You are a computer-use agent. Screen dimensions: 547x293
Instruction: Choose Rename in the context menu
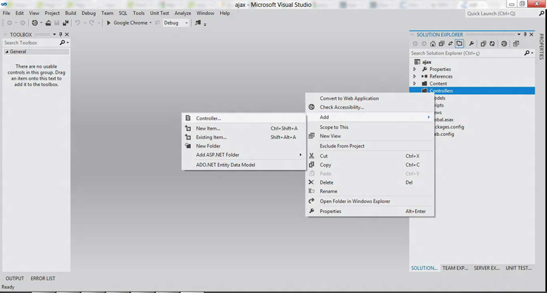tap(370, 191)
